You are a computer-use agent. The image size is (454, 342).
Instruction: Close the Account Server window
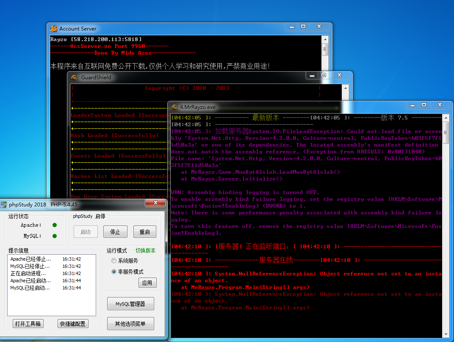click(319, 27)
